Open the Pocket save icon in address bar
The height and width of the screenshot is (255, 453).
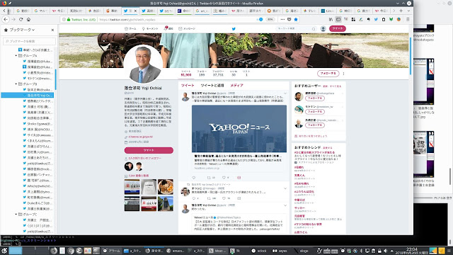pyautogui.click(x=289, y=19)
